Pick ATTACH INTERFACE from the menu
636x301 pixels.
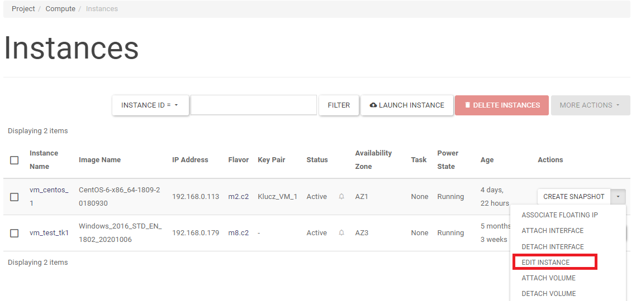(552, 231)
